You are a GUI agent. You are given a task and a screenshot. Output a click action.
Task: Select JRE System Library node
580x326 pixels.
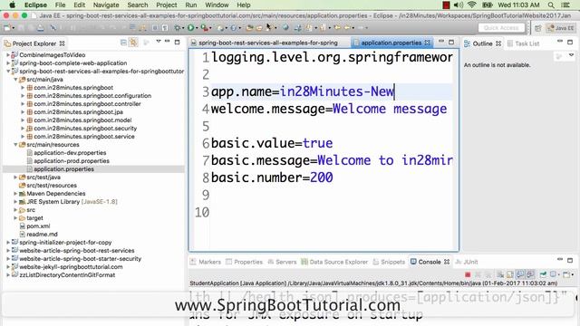point(72,201)
